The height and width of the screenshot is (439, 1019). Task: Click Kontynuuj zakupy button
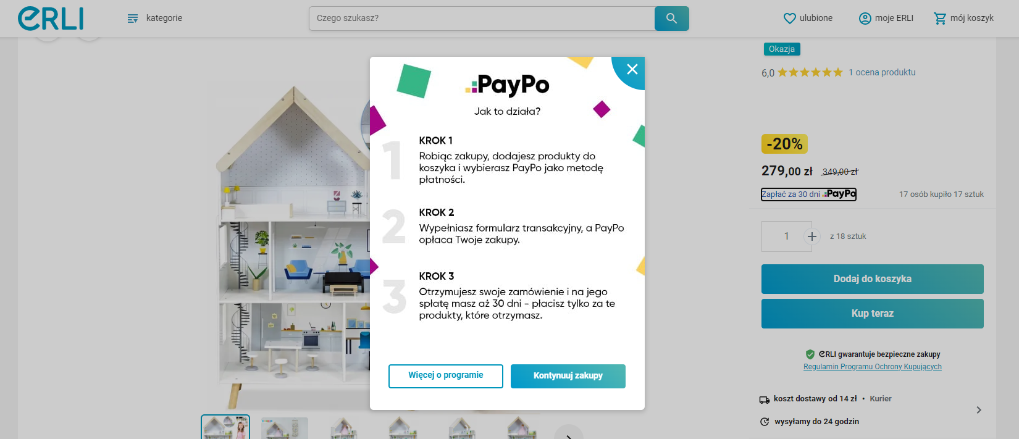coord(568,376)
